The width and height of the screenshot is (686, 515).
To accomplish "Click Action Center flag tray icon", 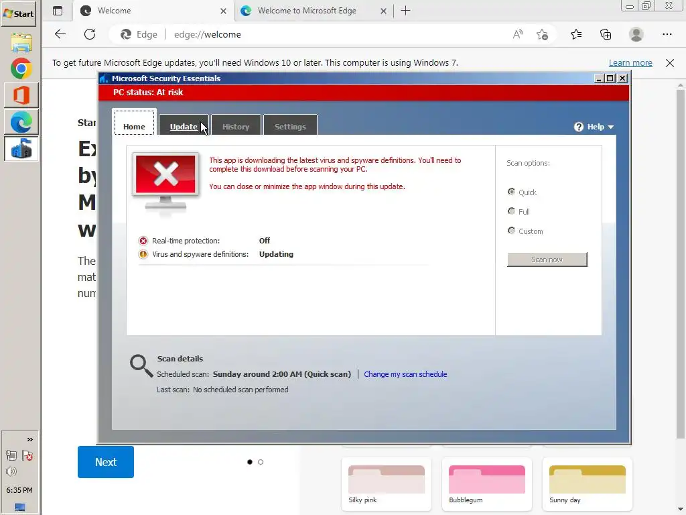I will coord(27,455).
